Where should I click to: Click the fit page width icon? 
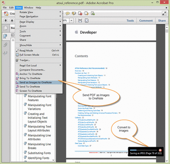80,20
